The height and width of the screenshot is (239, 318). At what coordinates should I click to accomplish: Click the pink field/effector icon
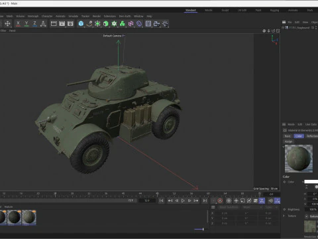pyautogui.click(x=131, y=24)
